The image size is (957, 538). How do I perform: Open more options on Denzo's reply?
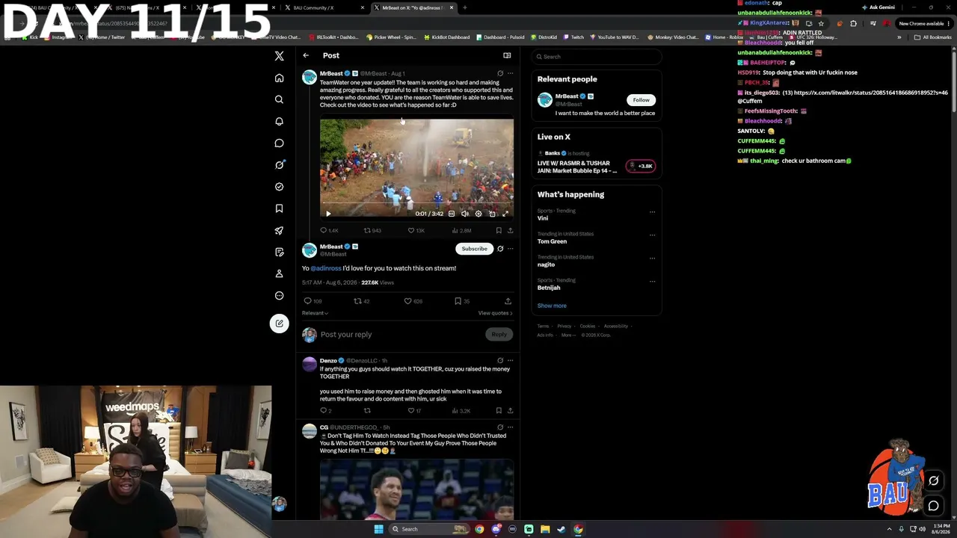(x=511, y=361)
